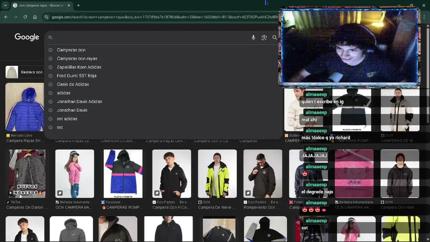Click the magnifier search button
430x242 pixels.
[x=274, y=38]
